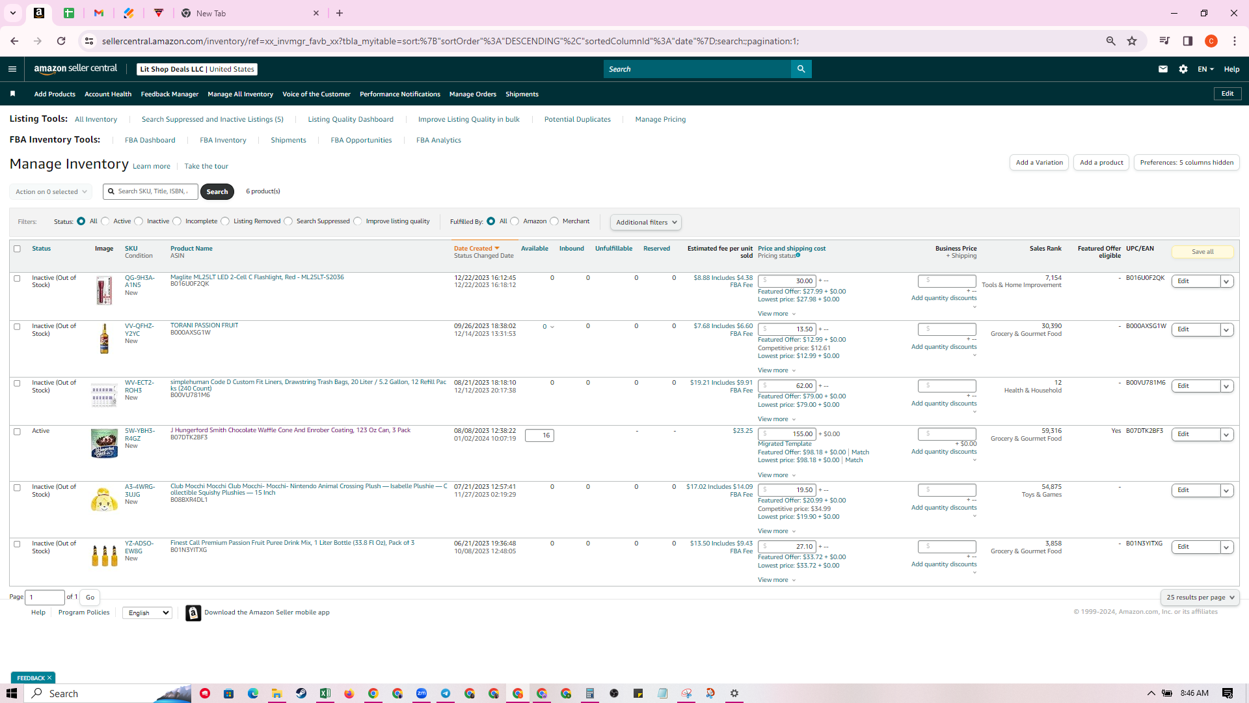This screenshot has height=703, width=1249.
Task: Open the Windows Start menu
Action: pyautogui.click(x=12, y=693)
